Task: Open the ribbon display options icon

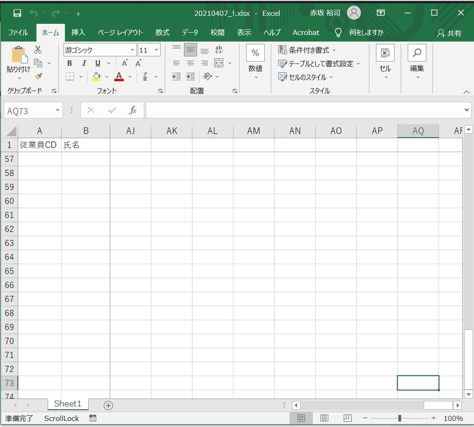Action: point(380,12)
